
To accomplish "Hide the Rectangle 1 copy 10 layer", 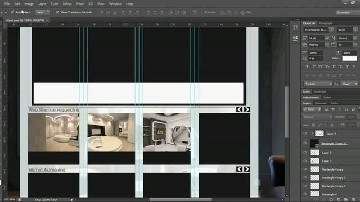I will [305, 143].
